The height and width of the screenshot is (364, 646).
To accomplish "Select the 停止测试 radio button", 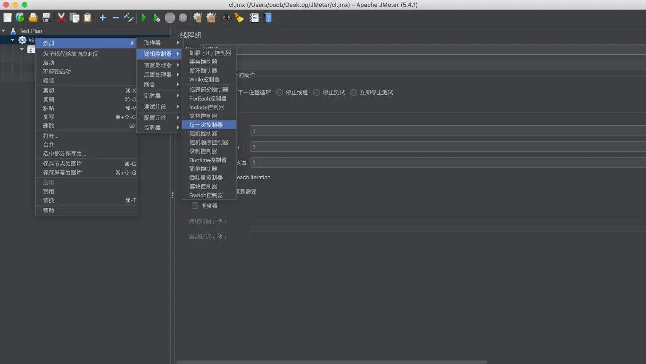I will tap(317, 93).
